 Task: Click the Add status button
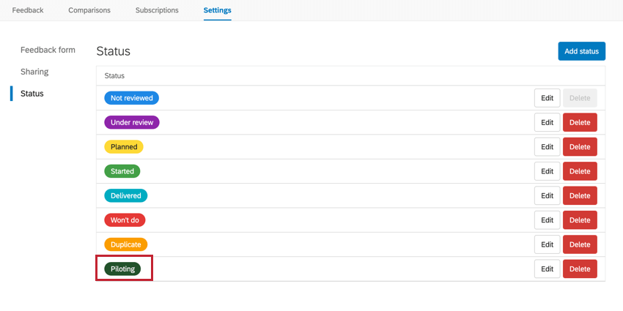581,51
